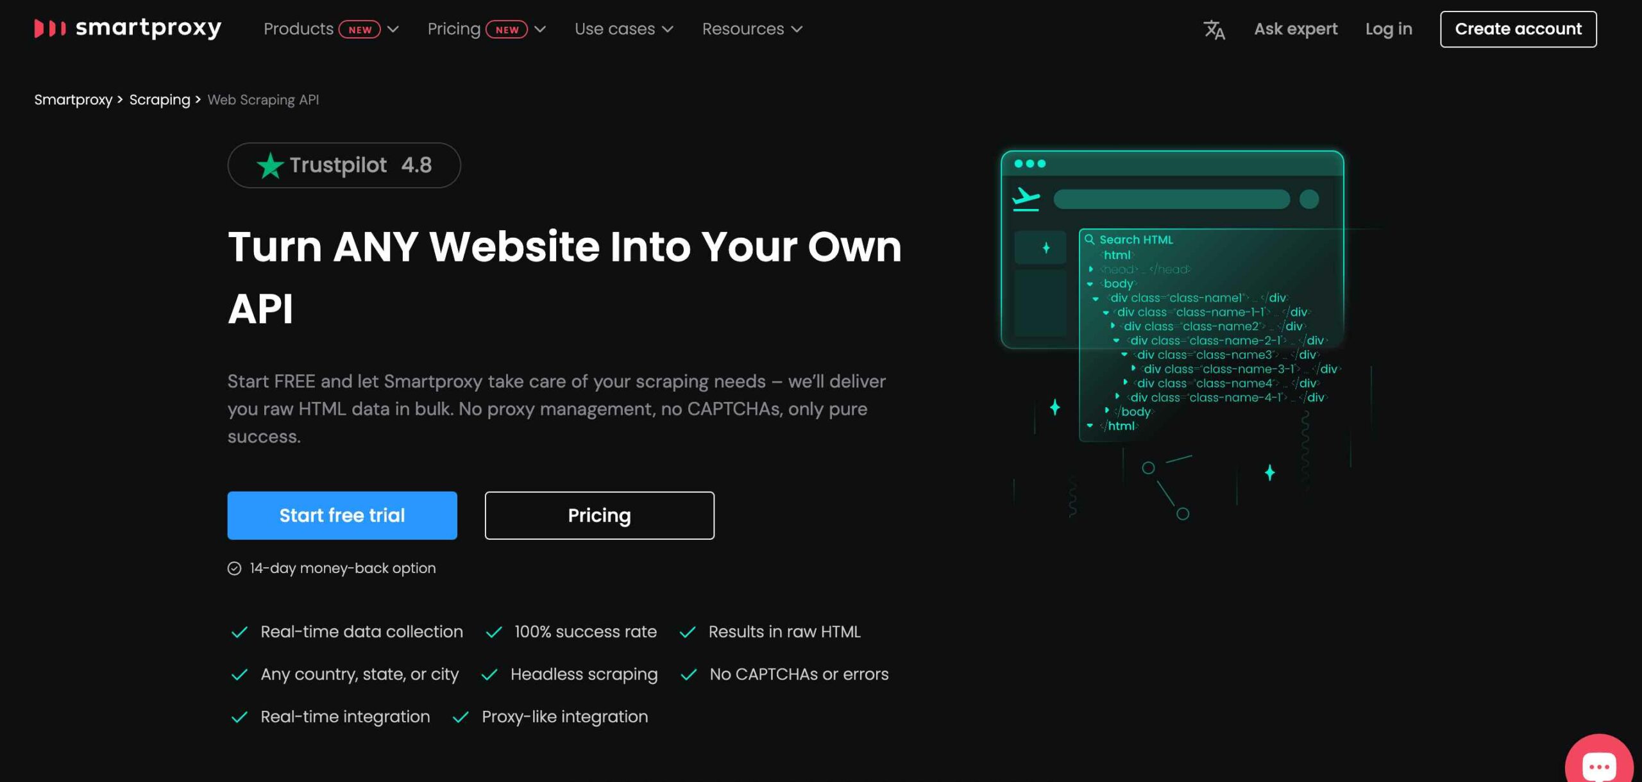The height and width of the screenshot is (782, 1642).
Task: Click checkmark beside 100% success rate
Action: point(494,632)
